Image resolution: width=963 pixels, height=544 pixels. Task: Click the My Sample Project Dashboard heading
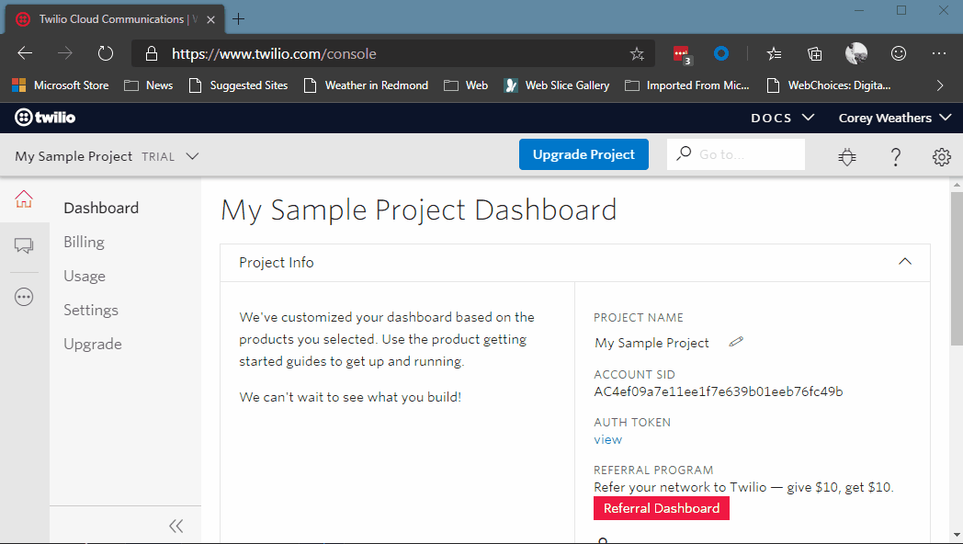pyautogui.click(x=419, y=210)
